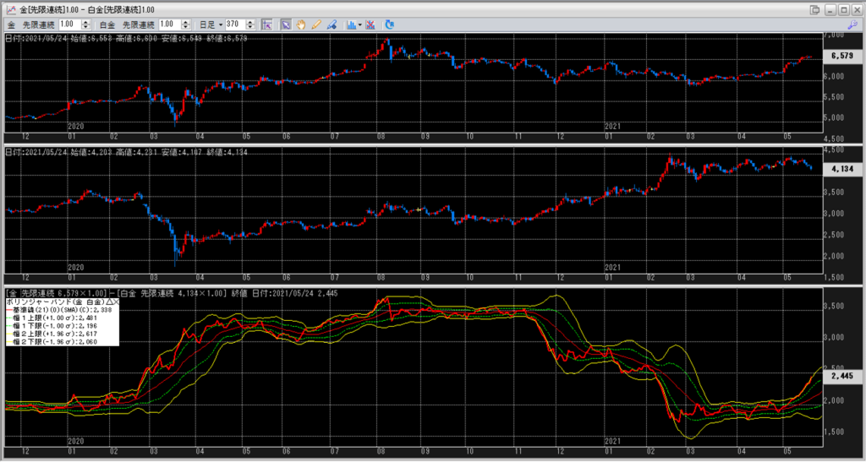866x462 pixels.
Task: Select the blue eraser drawing tool
Action: point(332,24)
